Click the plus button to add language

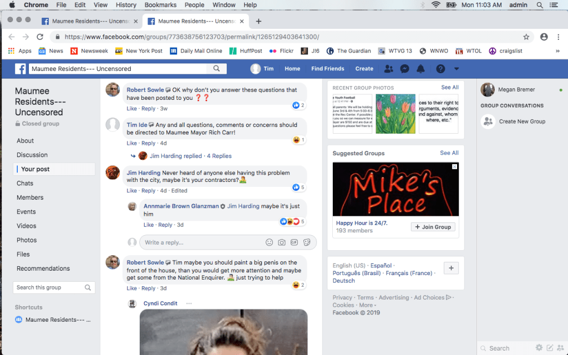point(451,268)
